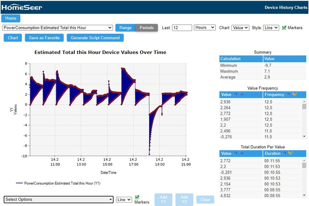This screenshot has height=206, width=309.
Task: Sort Total Duration table by Value descending
Action: click(x=242, y=153)
